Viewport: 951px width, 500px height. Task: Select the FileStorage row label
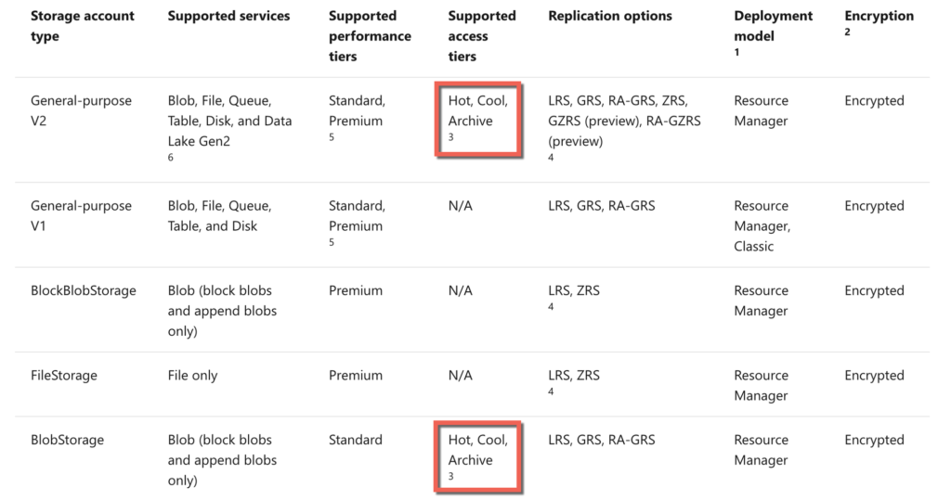[x=64, y=376]
